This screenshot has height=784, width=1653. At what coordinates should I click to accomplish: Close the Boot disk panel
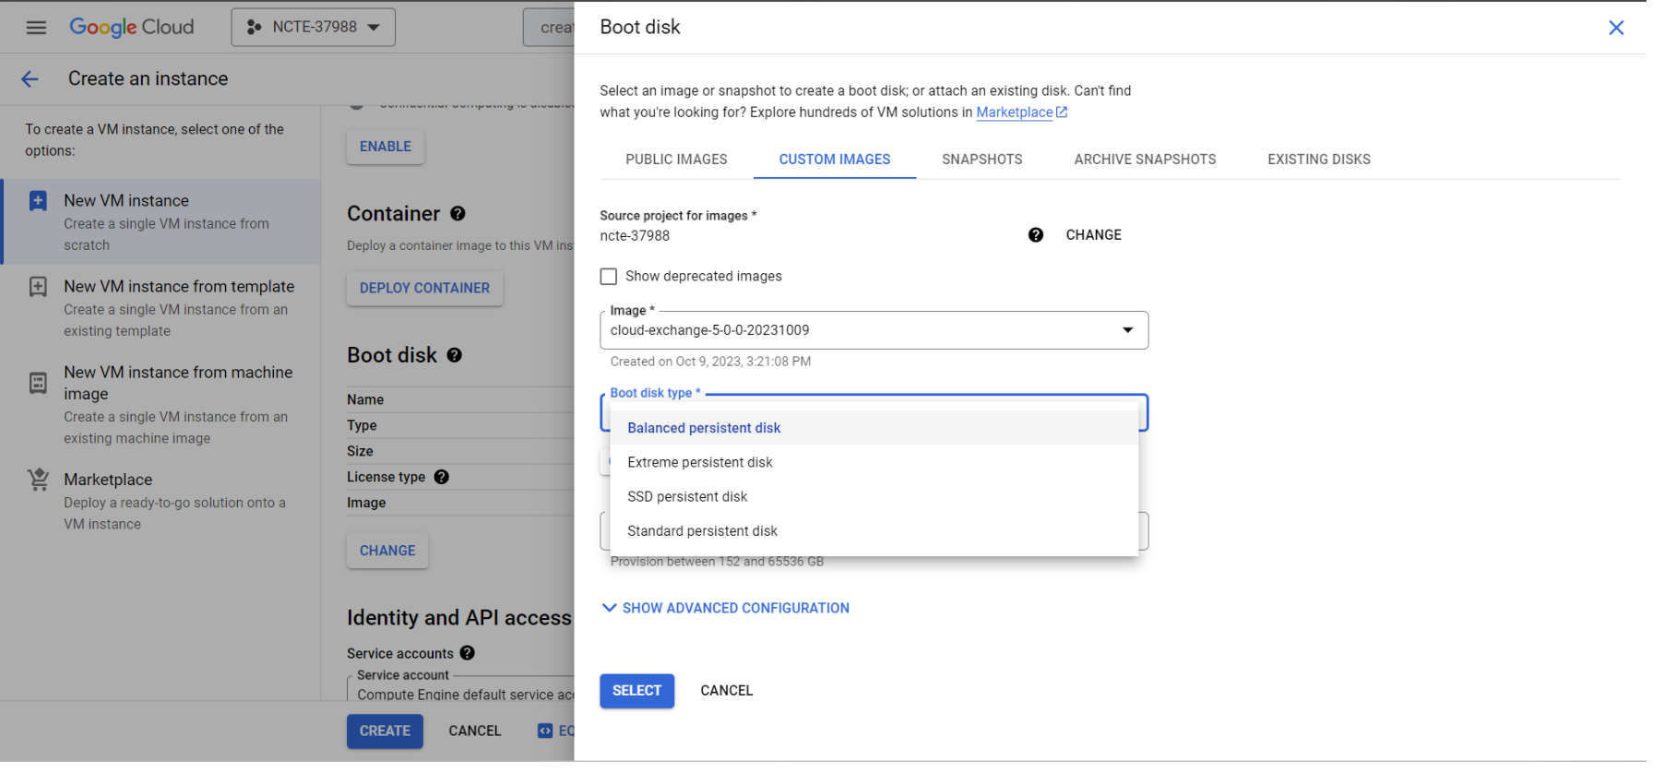coord(1615,28)
